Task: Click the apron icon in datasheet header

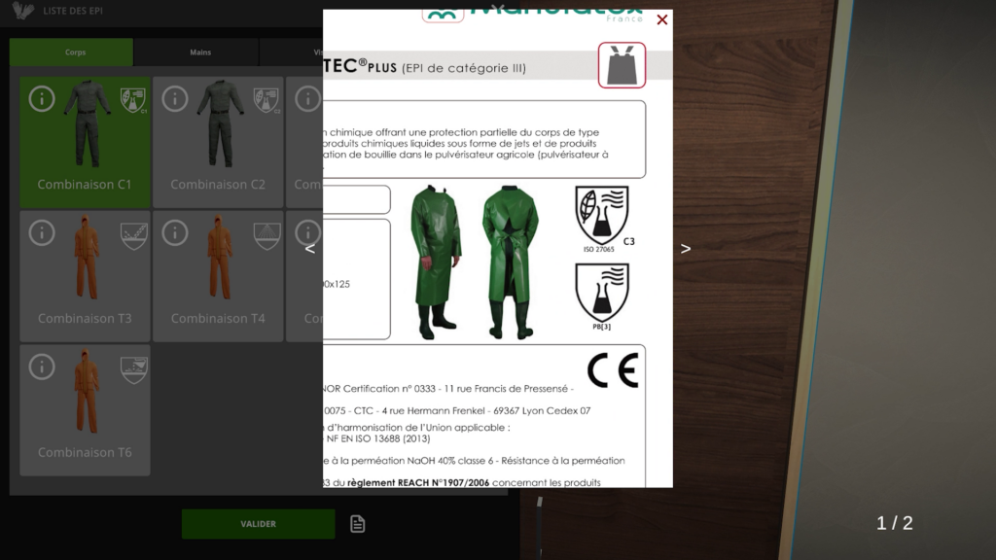Action: tap(622, 65)
